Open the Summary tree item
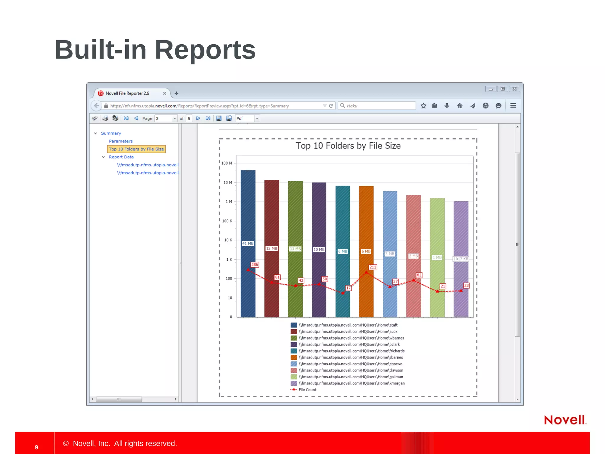Screen dimensions: 605x454 coord(111,133)
